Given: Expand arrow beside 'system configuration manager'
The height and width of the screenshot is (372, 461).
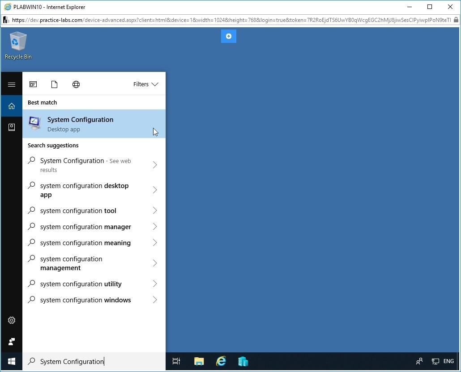Looking at the screenshot, I should 155,226.
